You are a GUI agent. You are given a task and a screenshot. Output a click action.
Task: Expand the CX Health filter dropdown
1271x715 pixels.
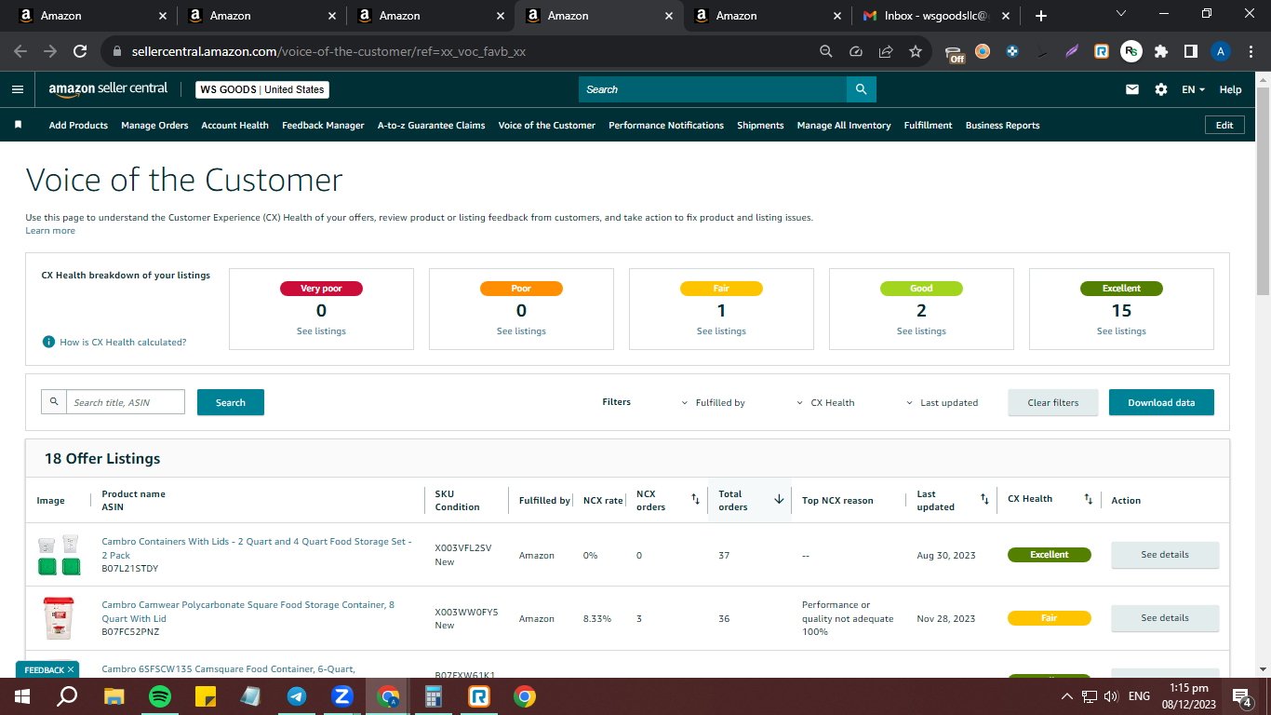826,403
